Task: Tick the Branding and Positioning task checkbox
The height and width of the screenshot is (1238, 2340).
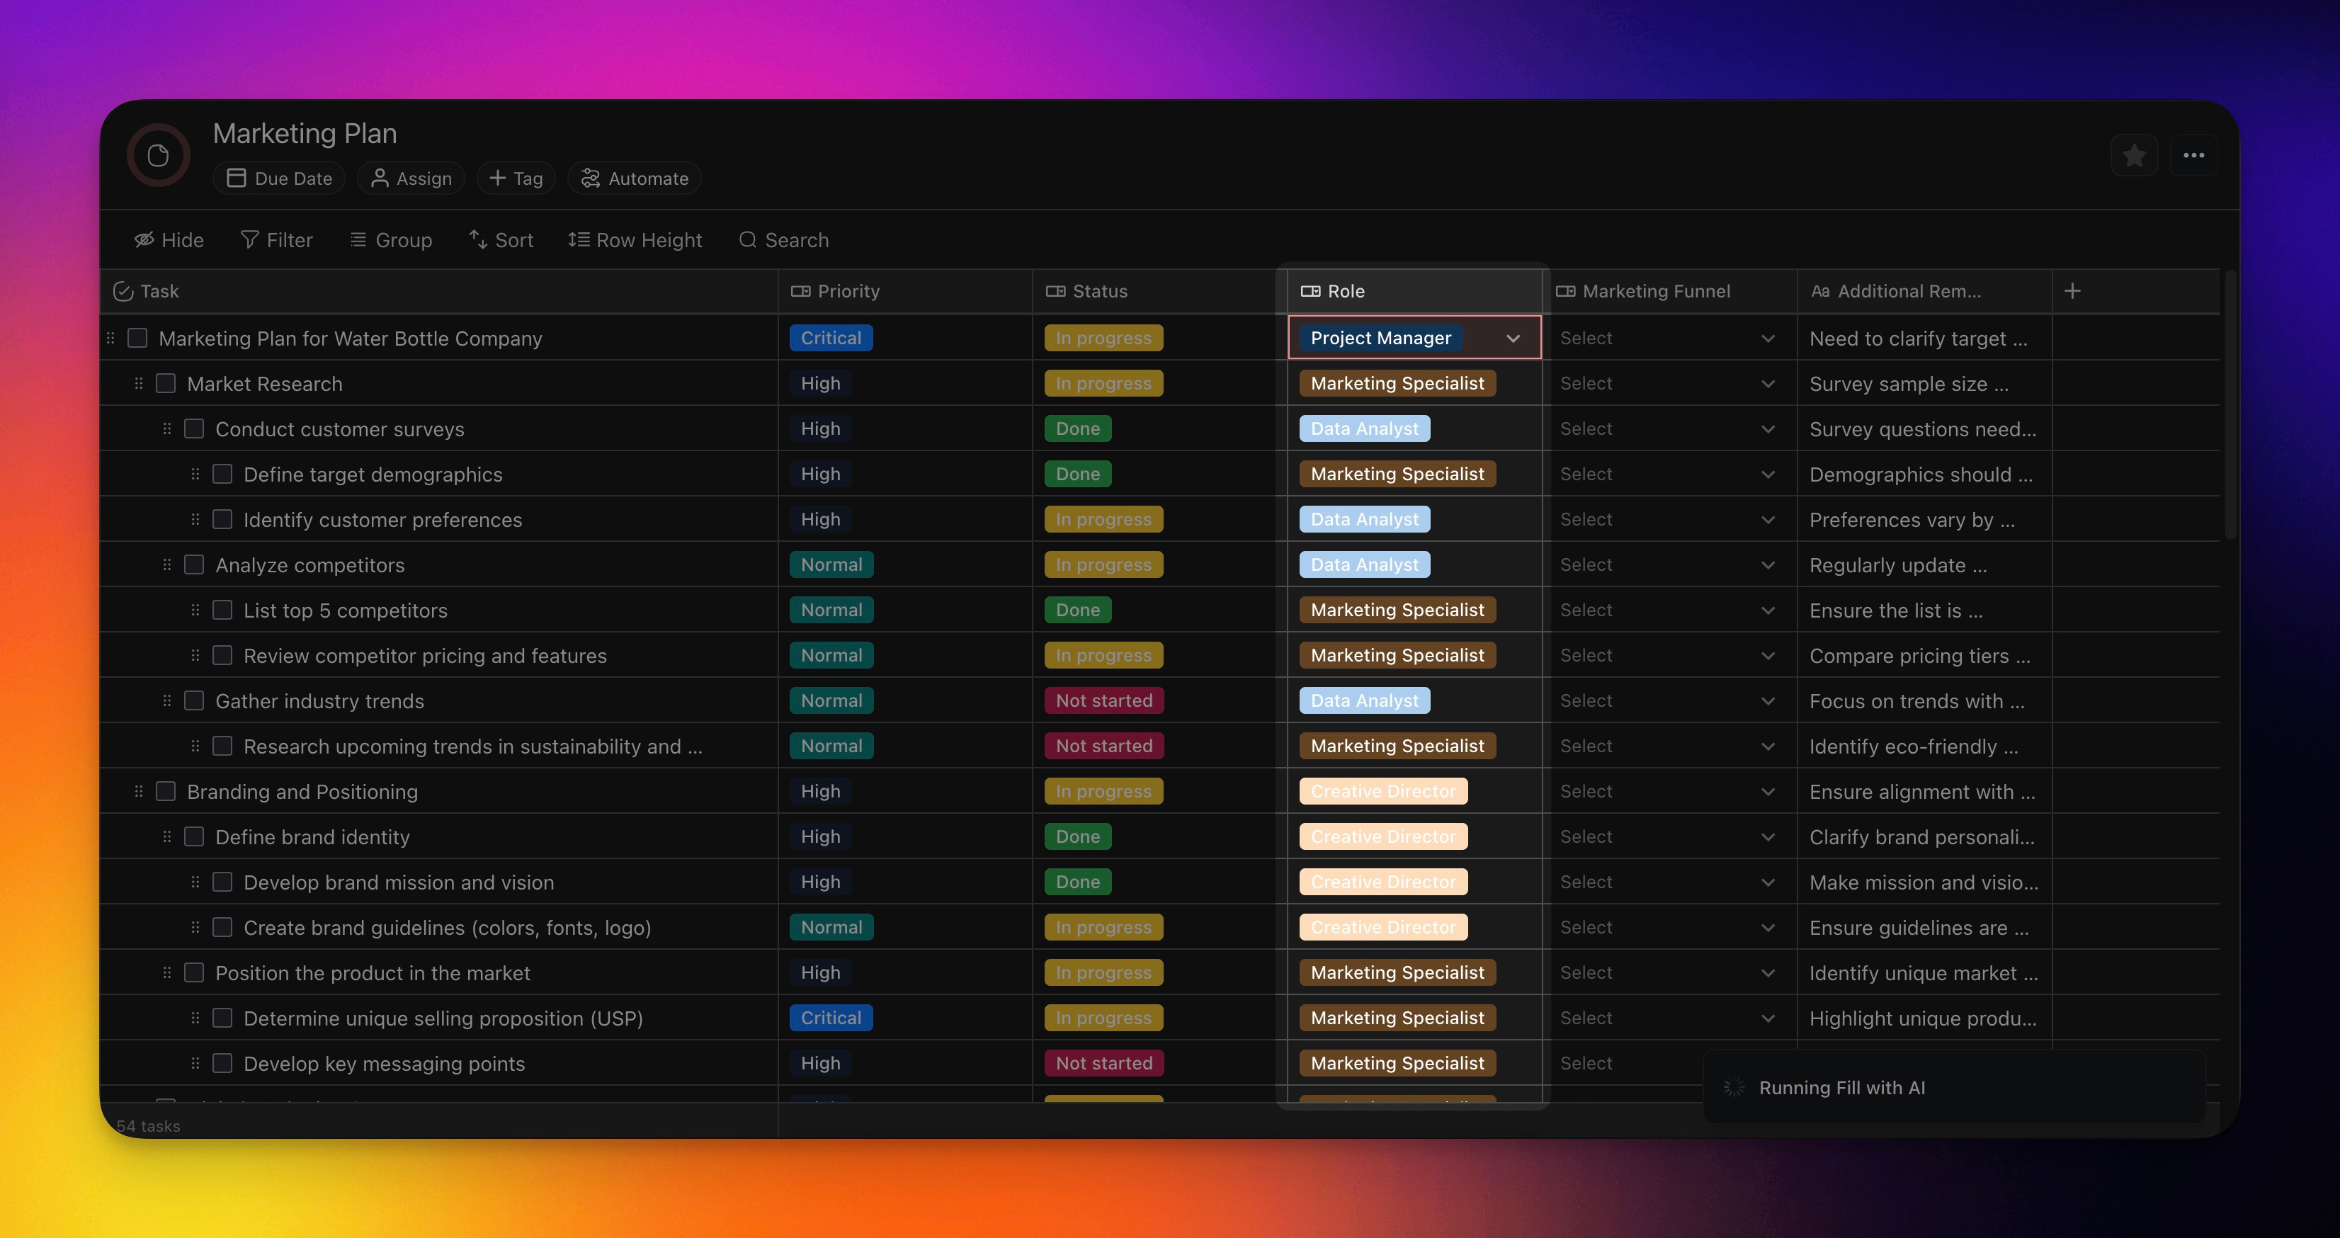Action: [x=166, y=791]
